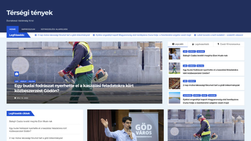Click the Térségi tények site title
This screenshot has height=141, width=251.
click(x=29, y=13)
